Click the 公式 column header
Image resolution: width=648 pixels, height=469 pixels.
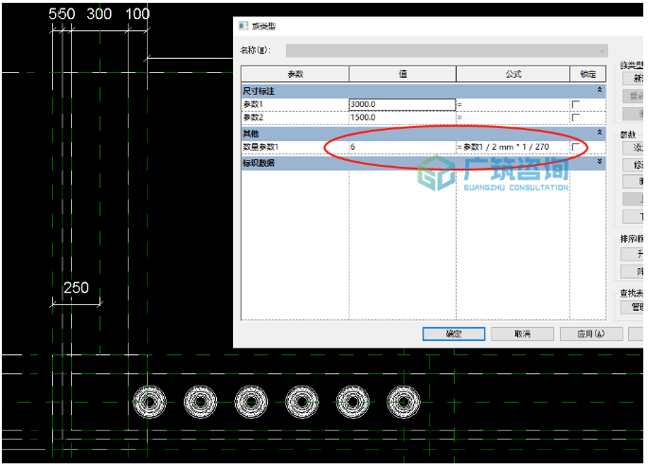click(513, 74)
